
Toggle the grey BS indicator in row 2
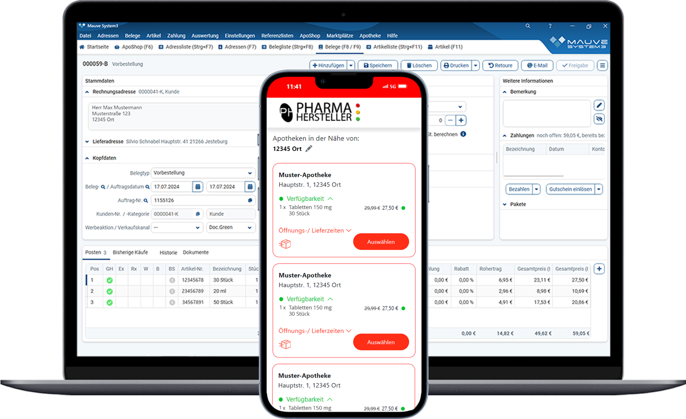pos(172,291)
